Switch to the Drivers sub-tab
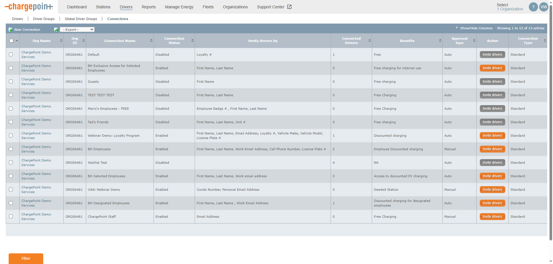Viewport: 553px width, 264px height. [x=18, y=19]
